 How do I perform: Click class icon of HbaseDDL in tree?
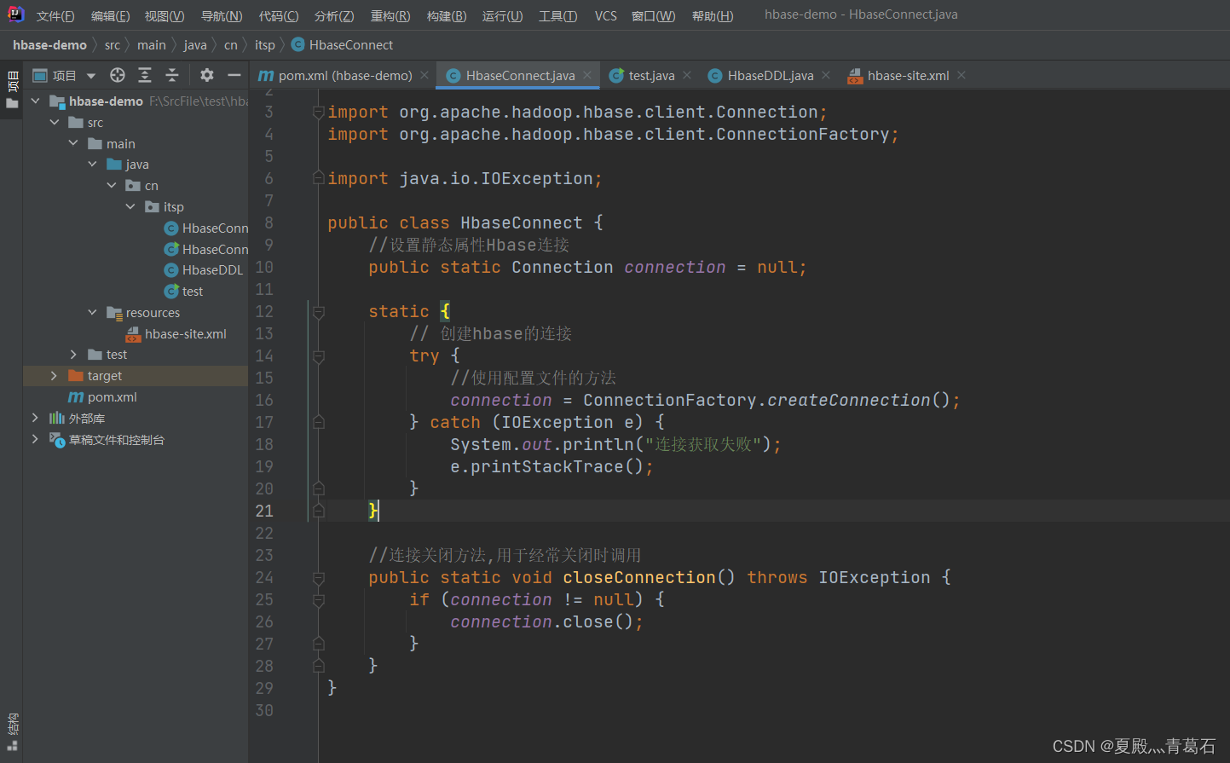point(171,270)
